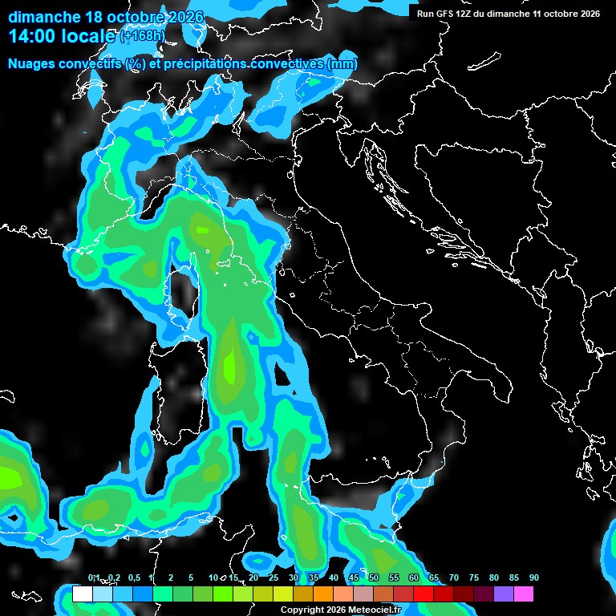Pick the blue 0.5–1 legend swatch
The image size is (616, 616).
(x=143, y=594)
